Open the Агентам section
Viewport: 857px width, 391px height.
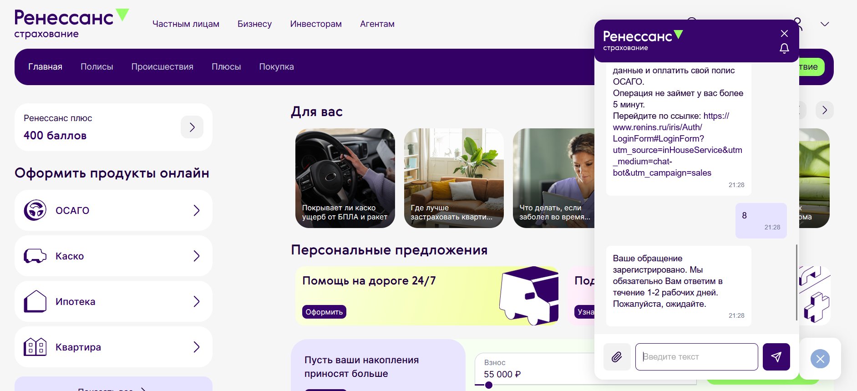coord(377,24)
